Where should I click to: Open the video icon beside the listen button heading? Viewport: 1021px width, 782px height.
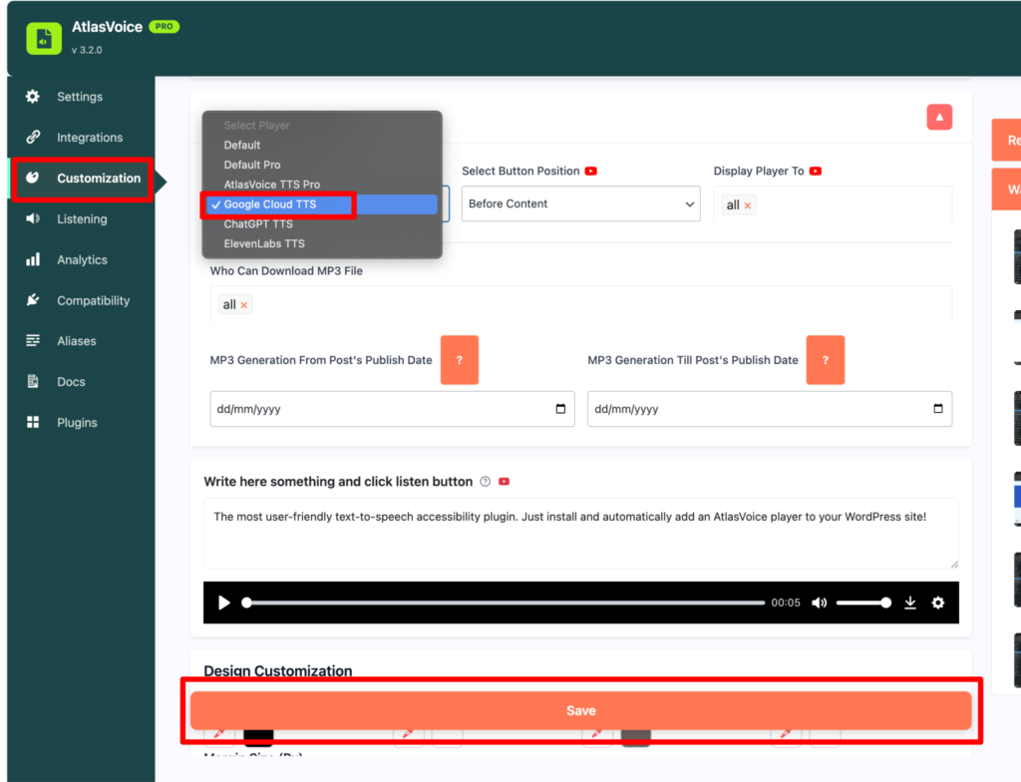pyautogui.click(x=504, y=482)
